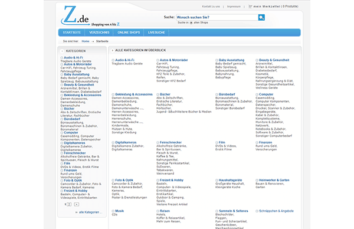Go to sidebar page 2
Screen dimensions: 354x229
pos(69,204)
